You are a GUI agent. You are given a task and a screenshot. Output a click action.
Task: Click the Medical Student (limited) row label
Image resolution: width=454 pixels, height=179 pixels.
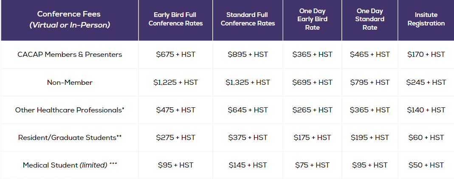click(x=70, y=165)
